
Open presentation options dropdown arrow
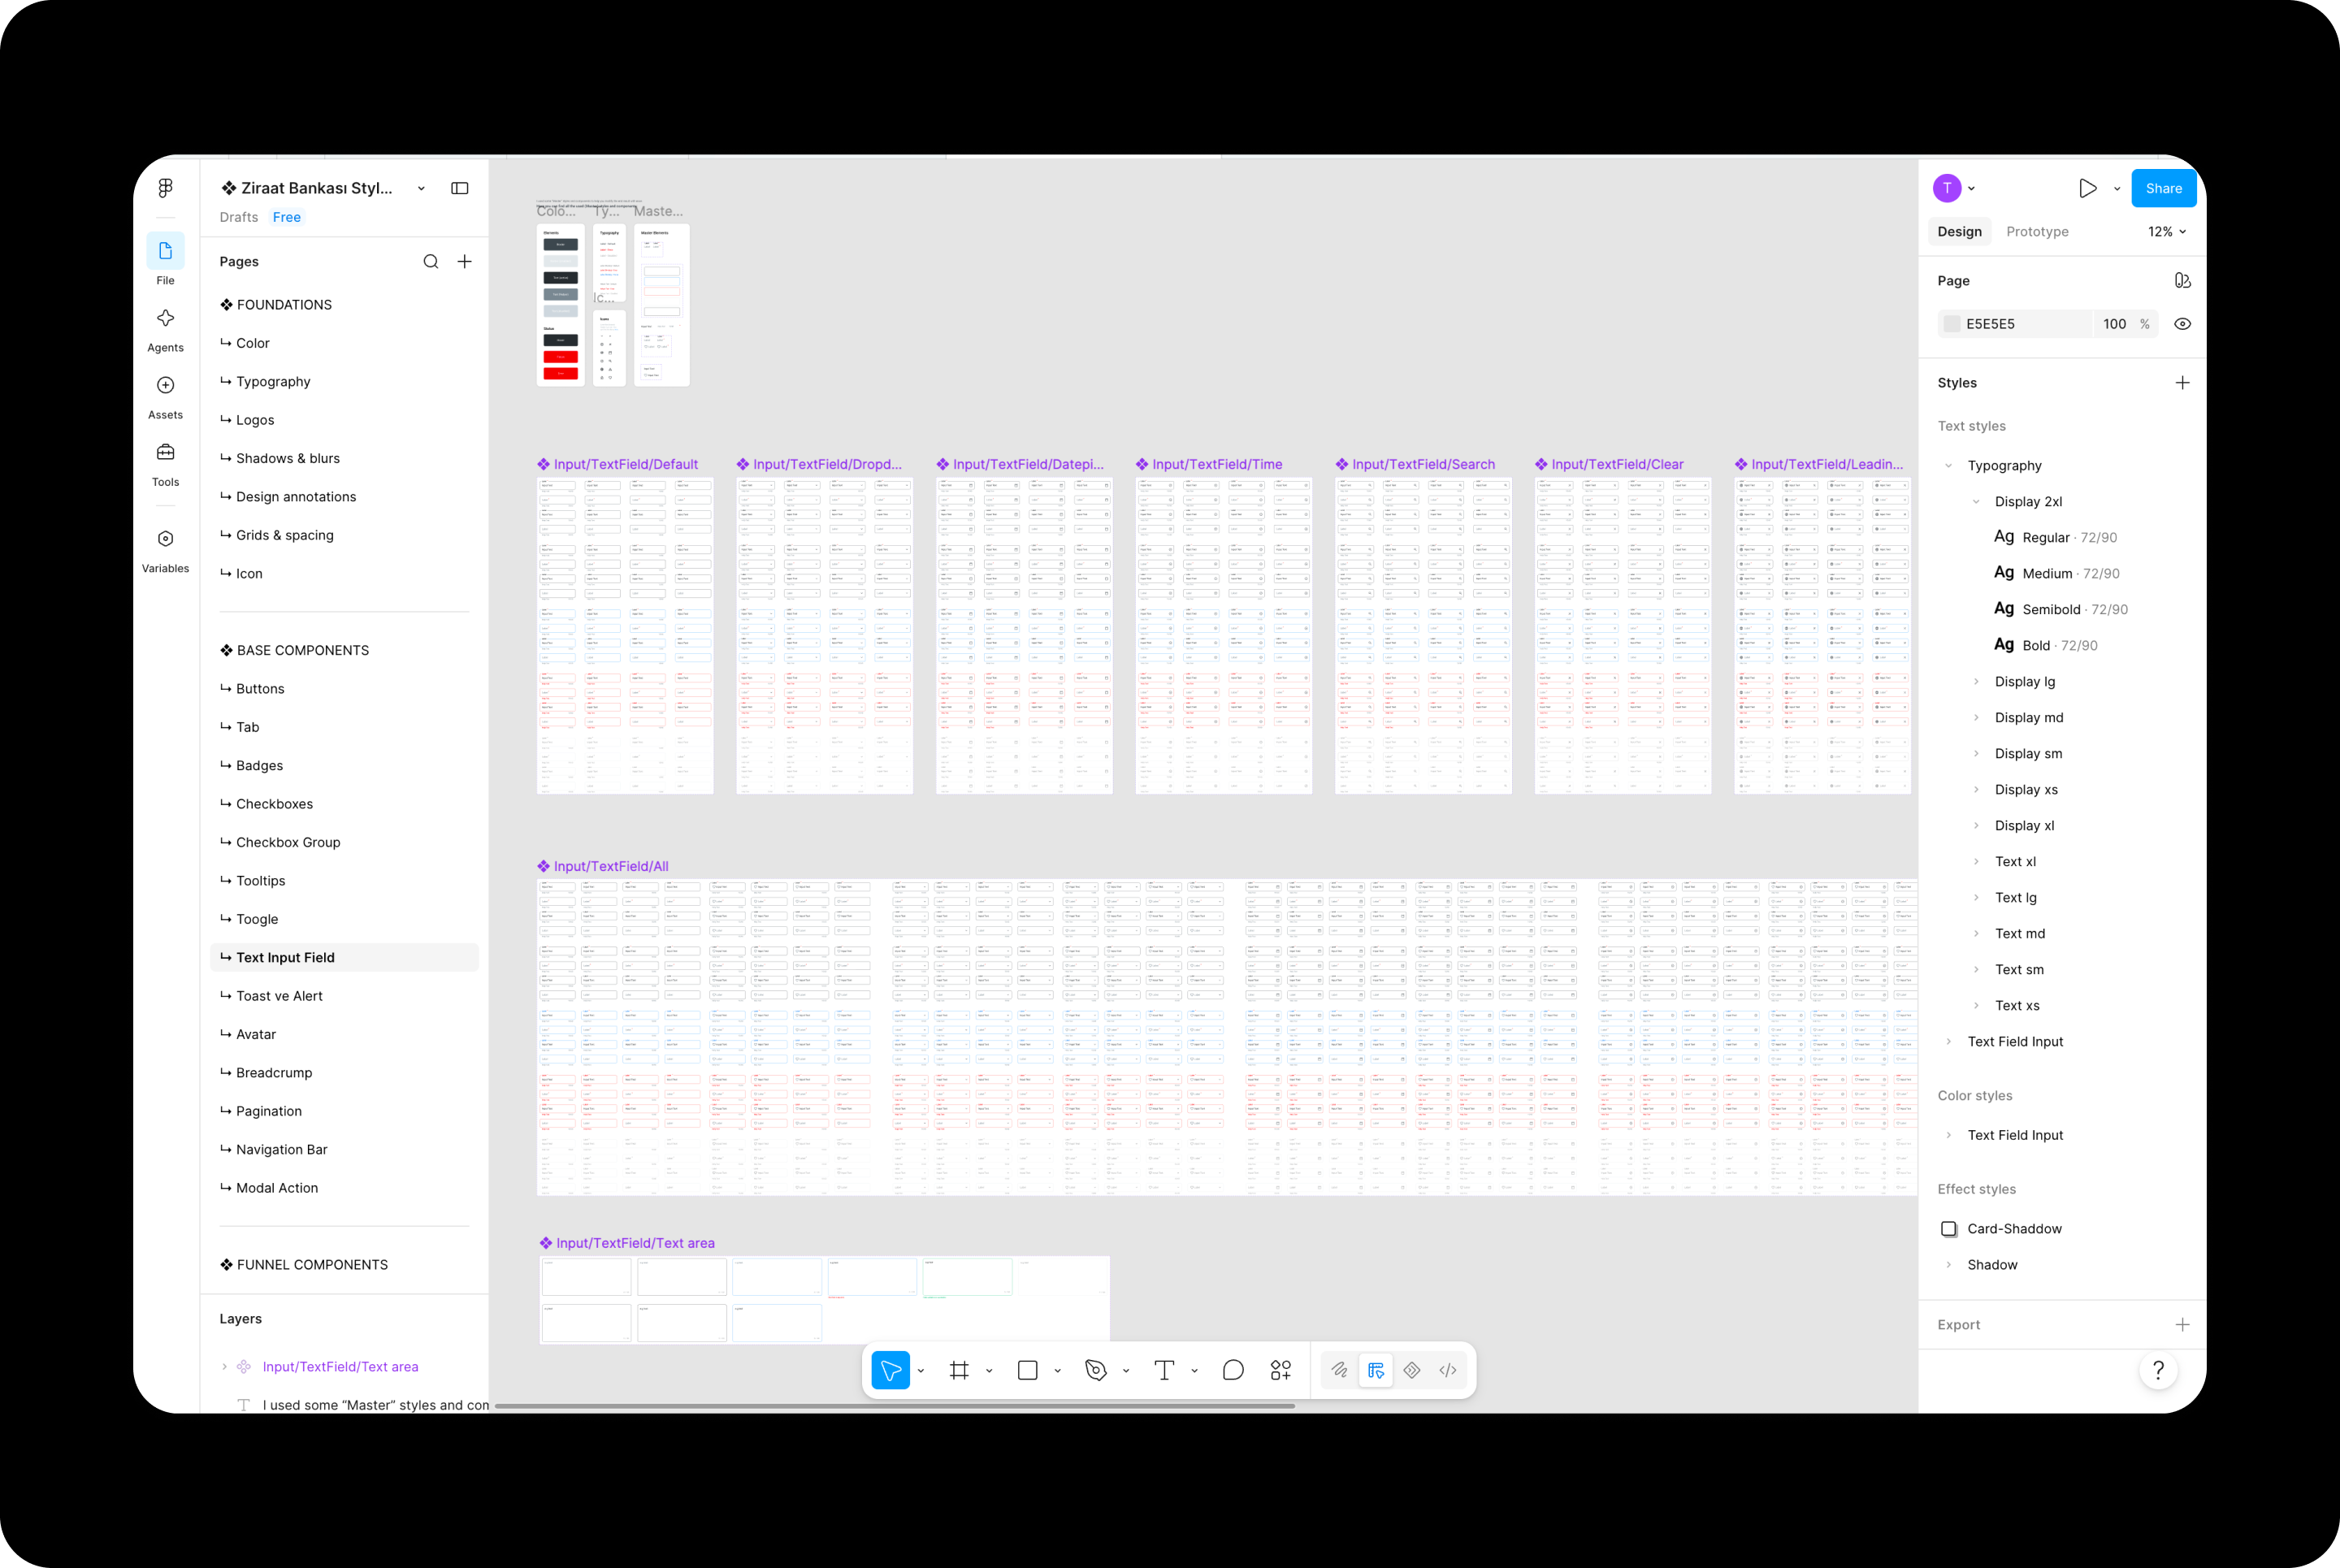pos(2117,188)
